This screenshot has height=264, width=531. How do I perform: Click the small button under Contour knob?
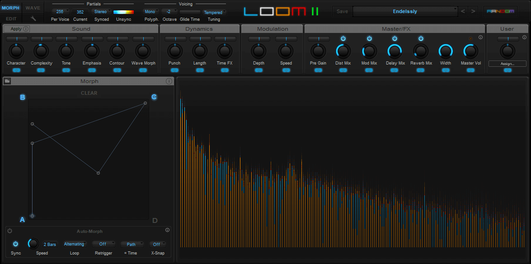coord(117,70)
